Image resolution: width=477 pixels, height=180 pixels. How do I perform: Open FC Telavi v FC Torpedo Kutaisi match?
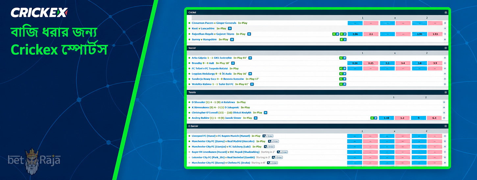click(x=210, y=69)
